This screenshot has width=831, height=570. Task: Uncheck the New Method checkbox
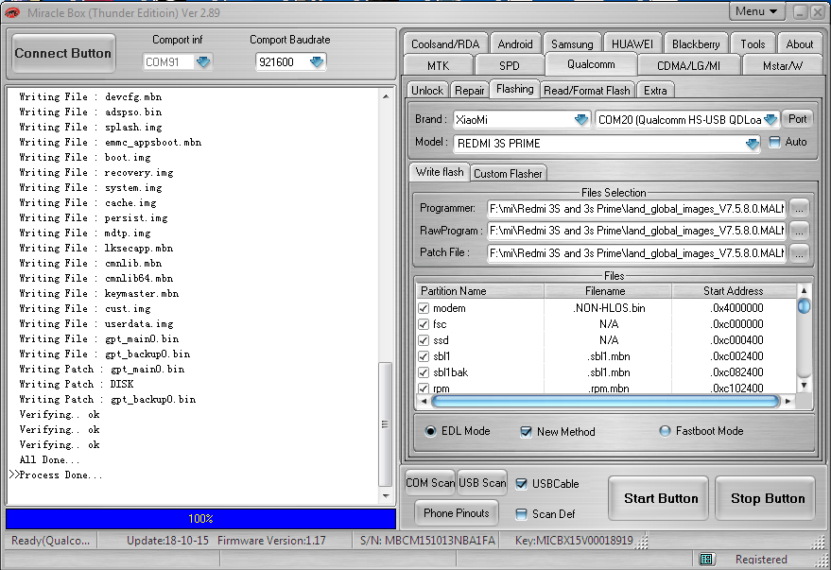(x=526, y=432)
